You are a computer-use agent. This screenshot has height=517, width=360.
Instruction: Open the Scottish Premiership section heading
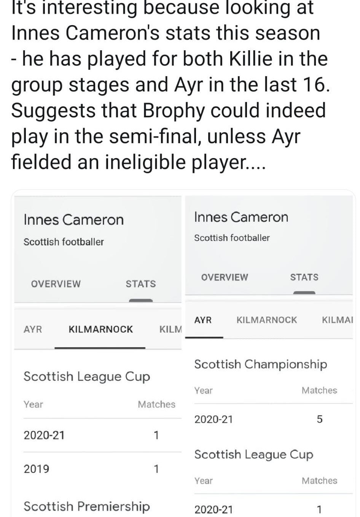(x=87, y=507)
